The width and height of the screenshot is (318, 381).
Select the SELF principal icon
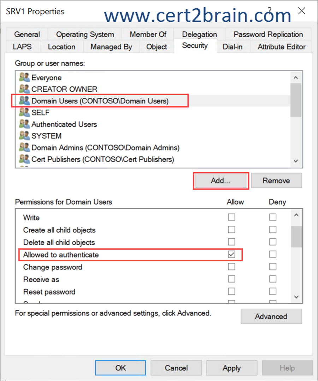tap(24, 113)
